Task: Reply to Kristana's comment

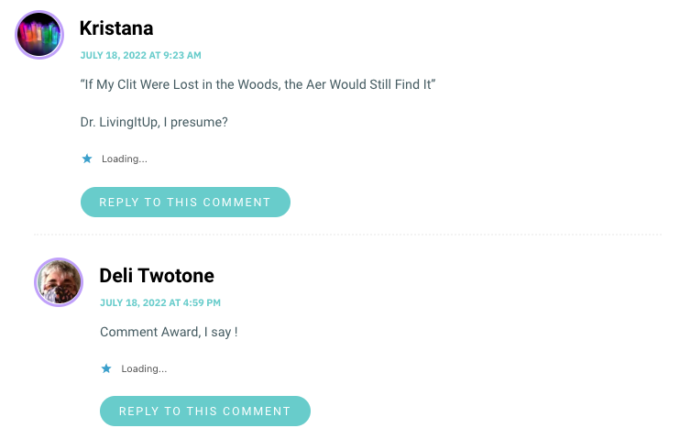Action: [x=185, y=203]
